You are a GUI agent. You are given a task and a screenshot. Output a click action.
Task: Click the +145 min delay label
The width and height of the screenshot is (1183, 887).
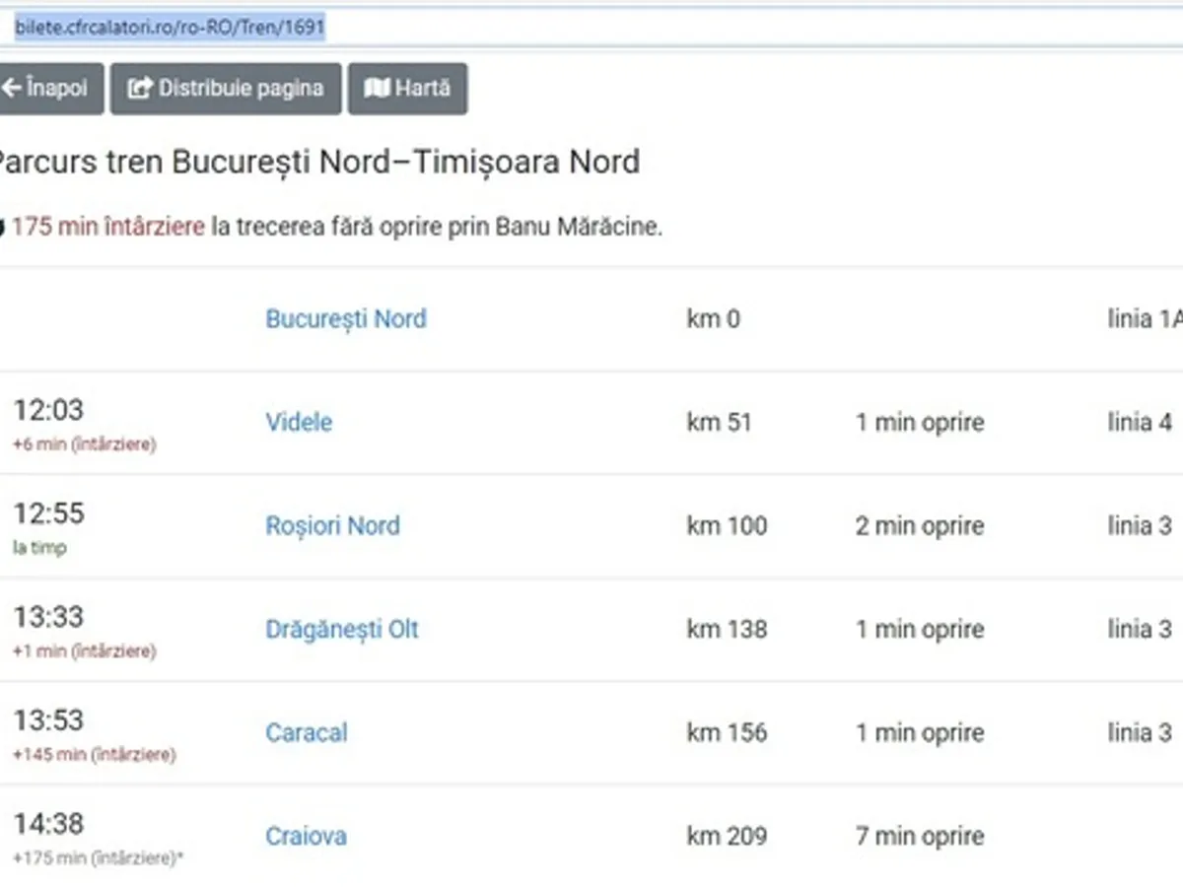point(94,755)
